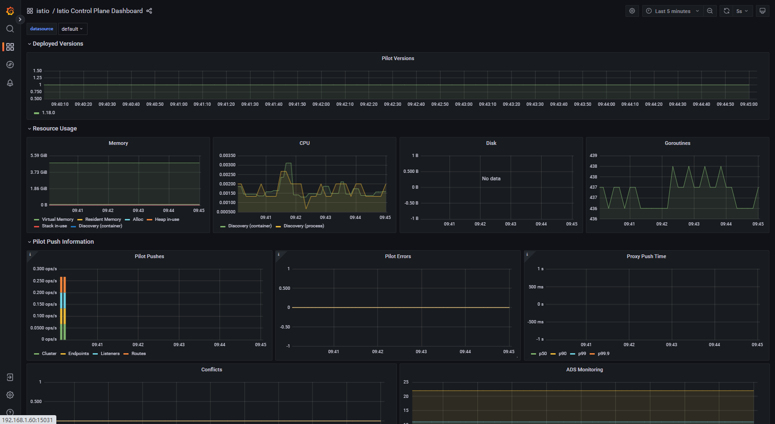Open the Disk panel title menu
775x424 pixels.
[491, 143]
